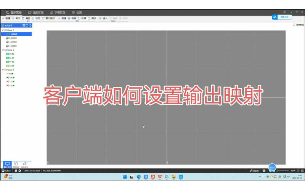Select the 5-4K input signal
Viewport: 305px width, 190px height.
(x=10, y=54)
